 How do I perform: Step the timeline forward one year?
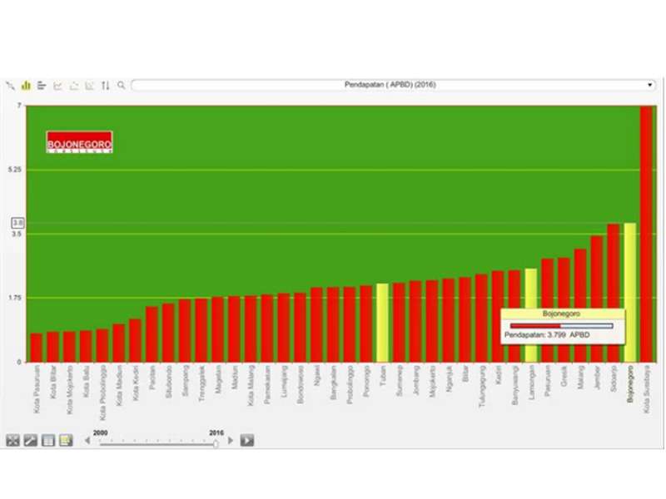(x=231, y=441)
